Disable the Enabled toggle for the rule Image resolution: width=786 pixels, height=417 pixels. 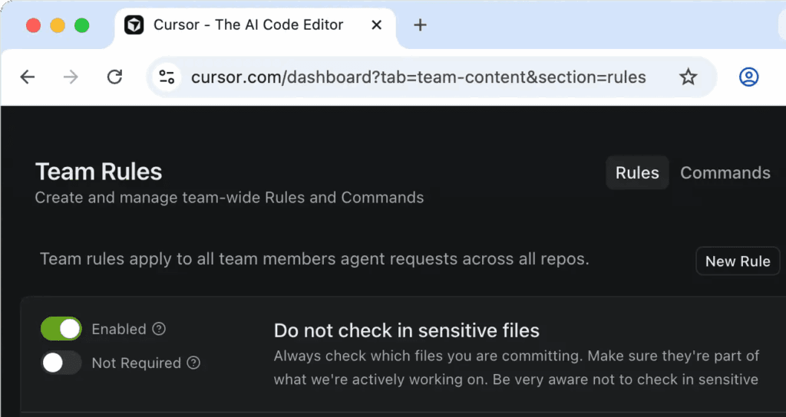(x=61, y=329)
